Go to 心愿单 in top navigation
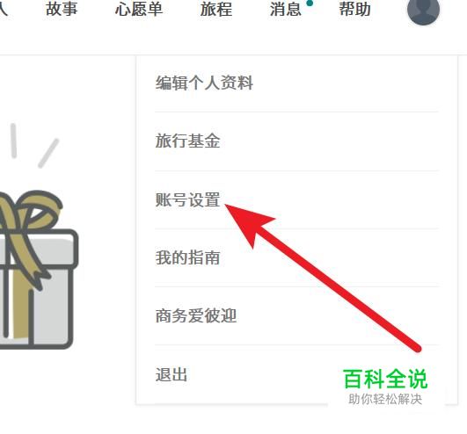Image resolution: width=467 pixels, height=434 pixels. 139,9
